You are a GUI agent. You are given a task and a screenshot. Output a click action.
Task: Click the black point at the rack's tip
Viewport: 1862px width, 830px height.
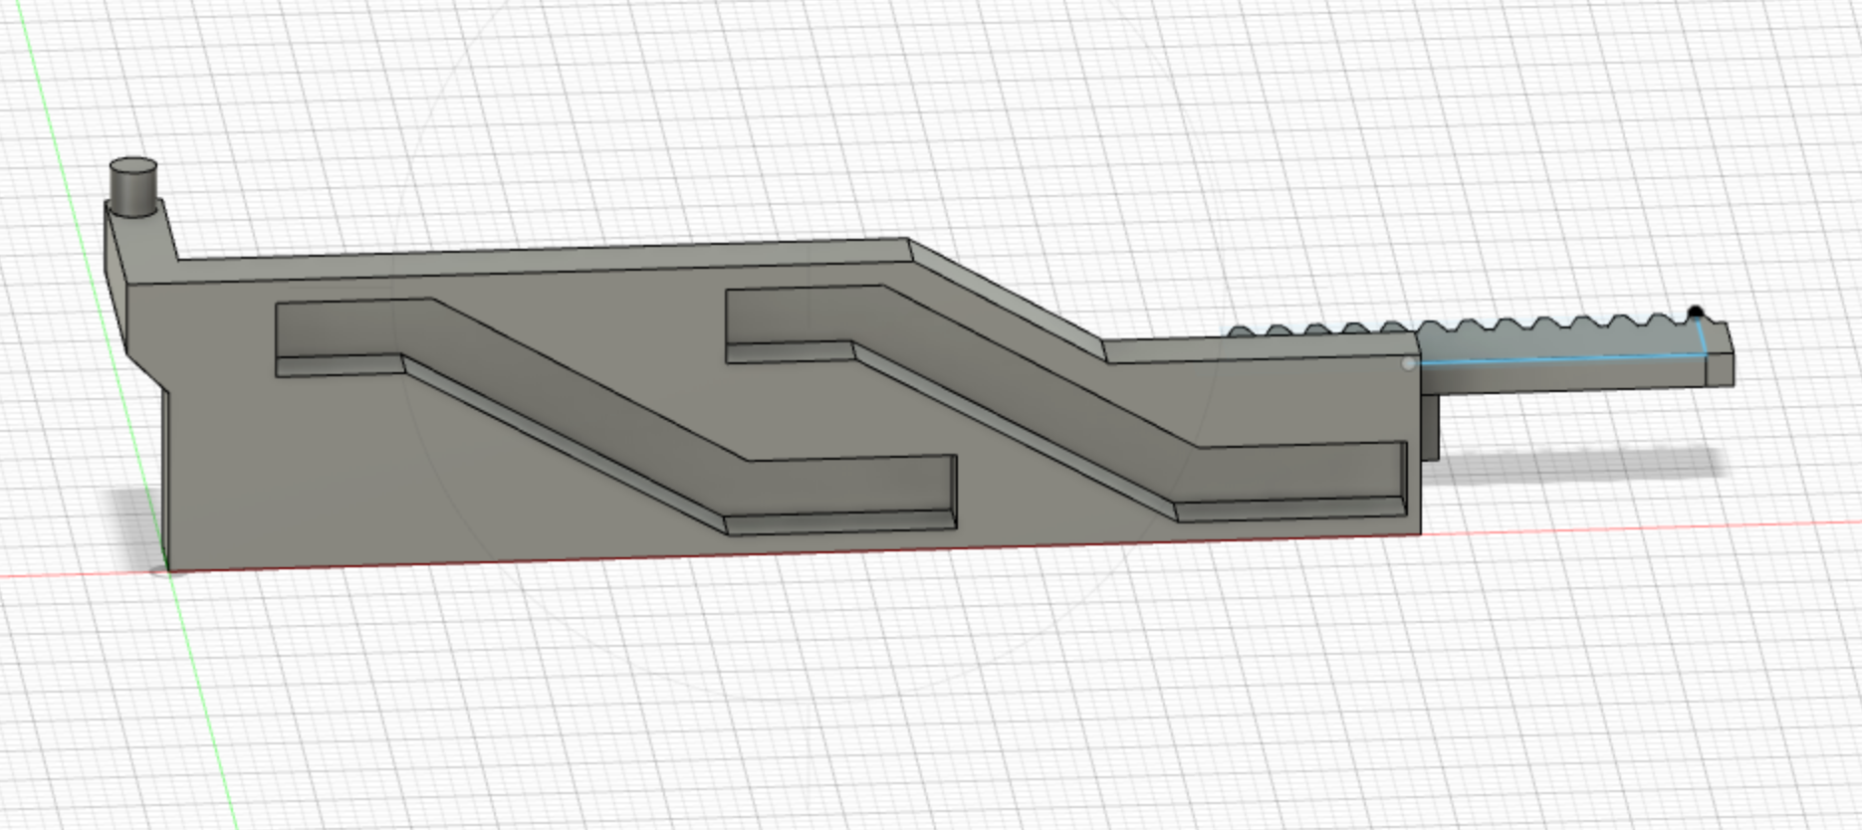pyautogui.click(x=1696, y=313)
